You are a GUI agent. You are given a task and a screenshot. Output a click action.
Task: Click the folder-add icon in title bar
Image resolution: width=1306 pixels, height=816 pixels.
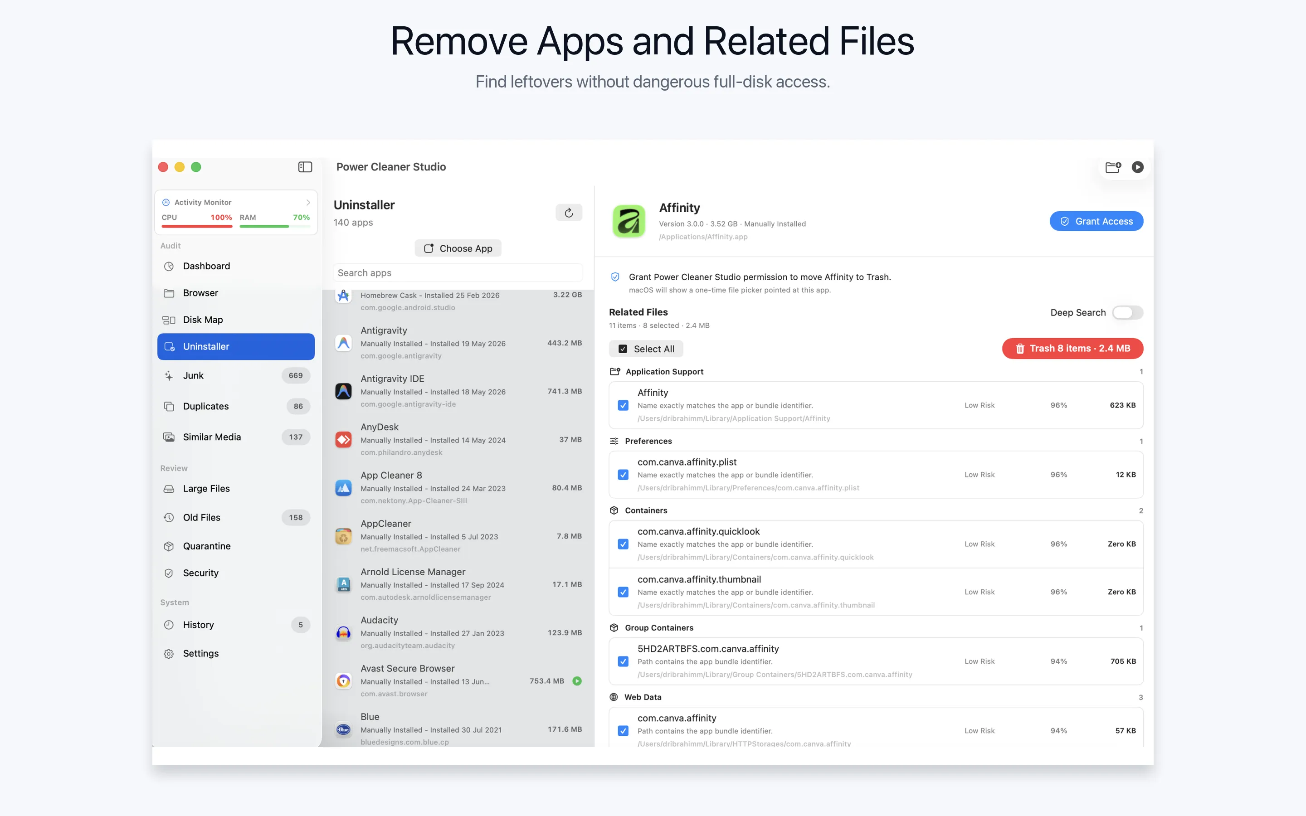[1113, 167]
